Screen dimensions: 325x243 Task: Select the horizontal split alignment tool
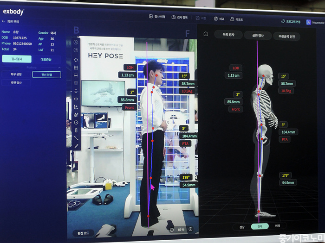coord(76,99)
